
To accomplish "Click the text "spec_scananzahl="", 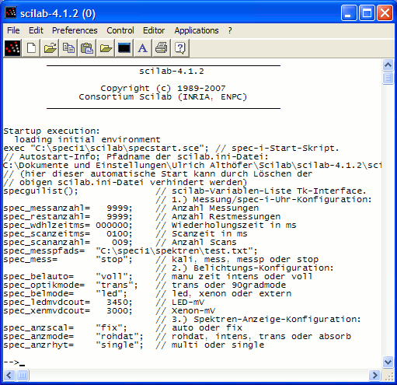I will (x=47, y=243).
